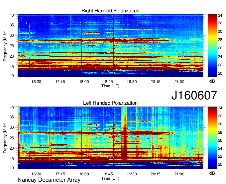Click the 40 MHz tick of Right Handed plot
The height and width of the screenshot is (184, 226).
[x=12, y=15]
